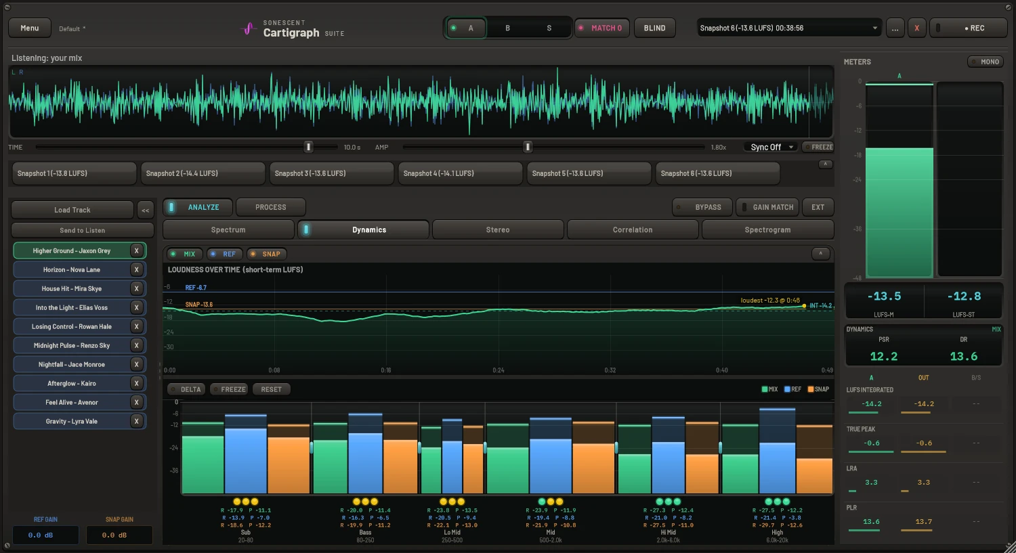Toggle MONO metering
The height and width of the screenshot is (553, 1016).
(985, 62)
